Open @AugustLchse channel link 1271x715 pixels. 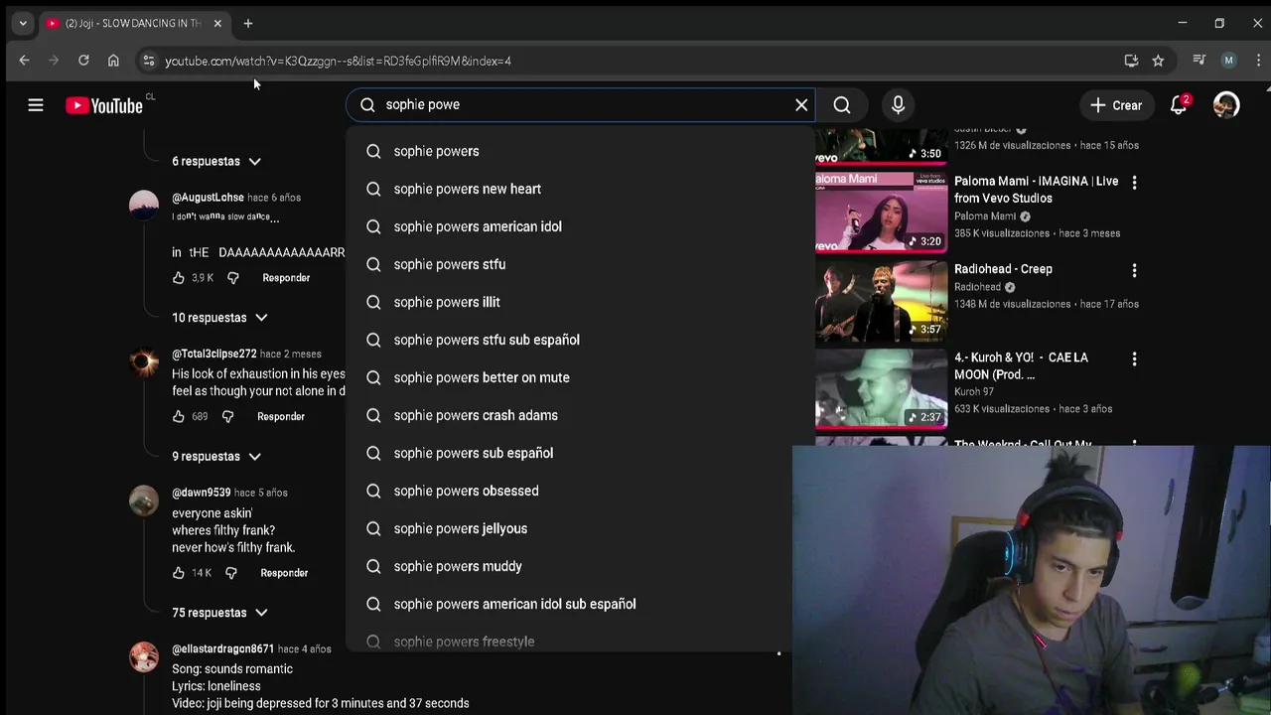(x=208, y=198)
